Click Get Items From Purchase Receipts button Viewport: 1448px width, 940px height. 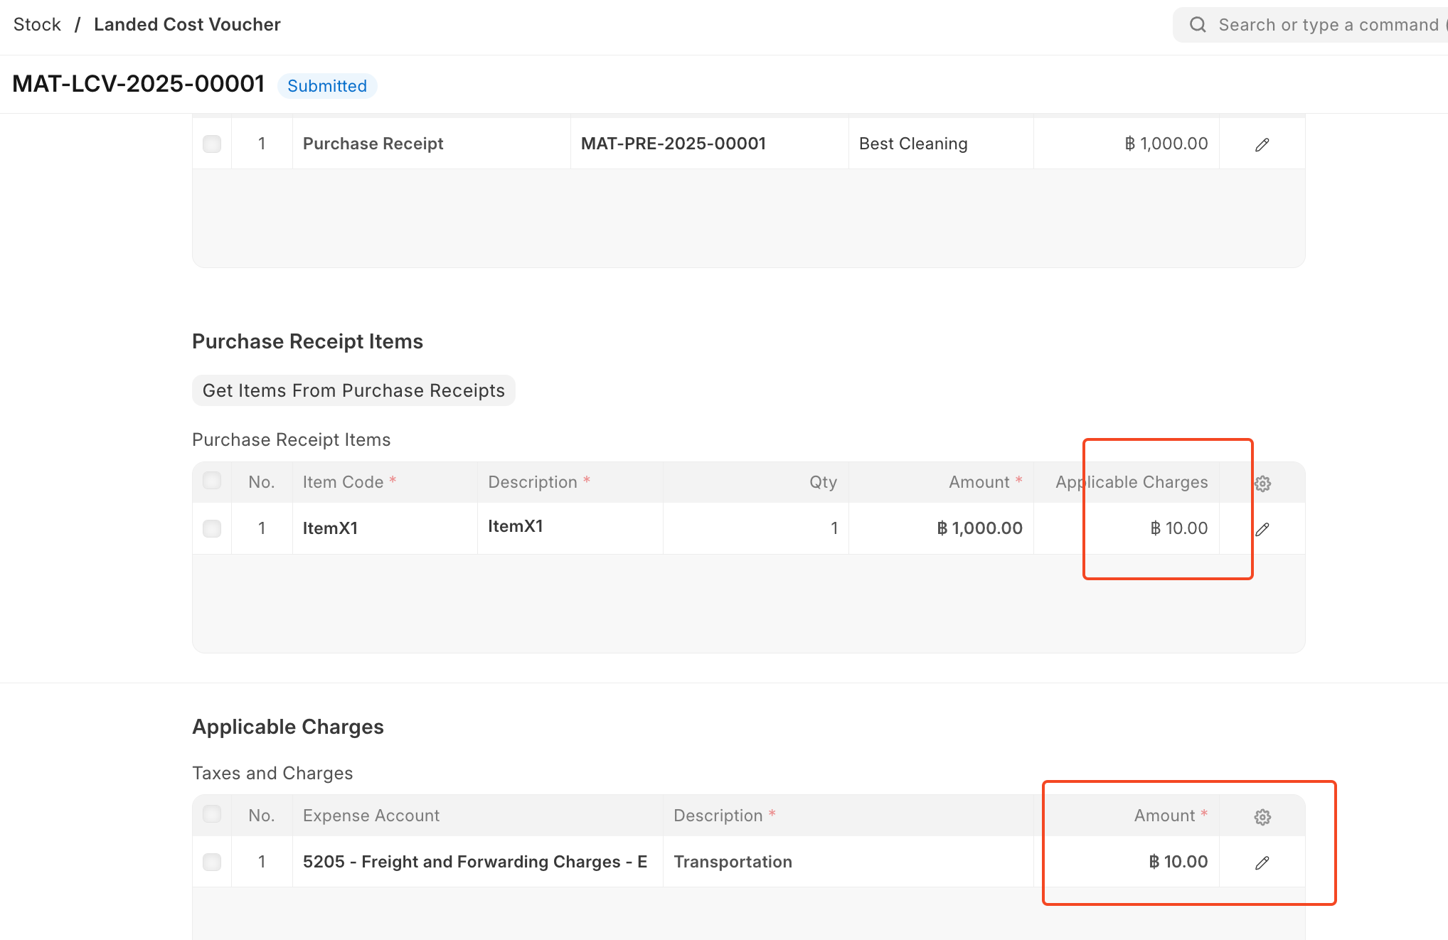tap(353, 390)
